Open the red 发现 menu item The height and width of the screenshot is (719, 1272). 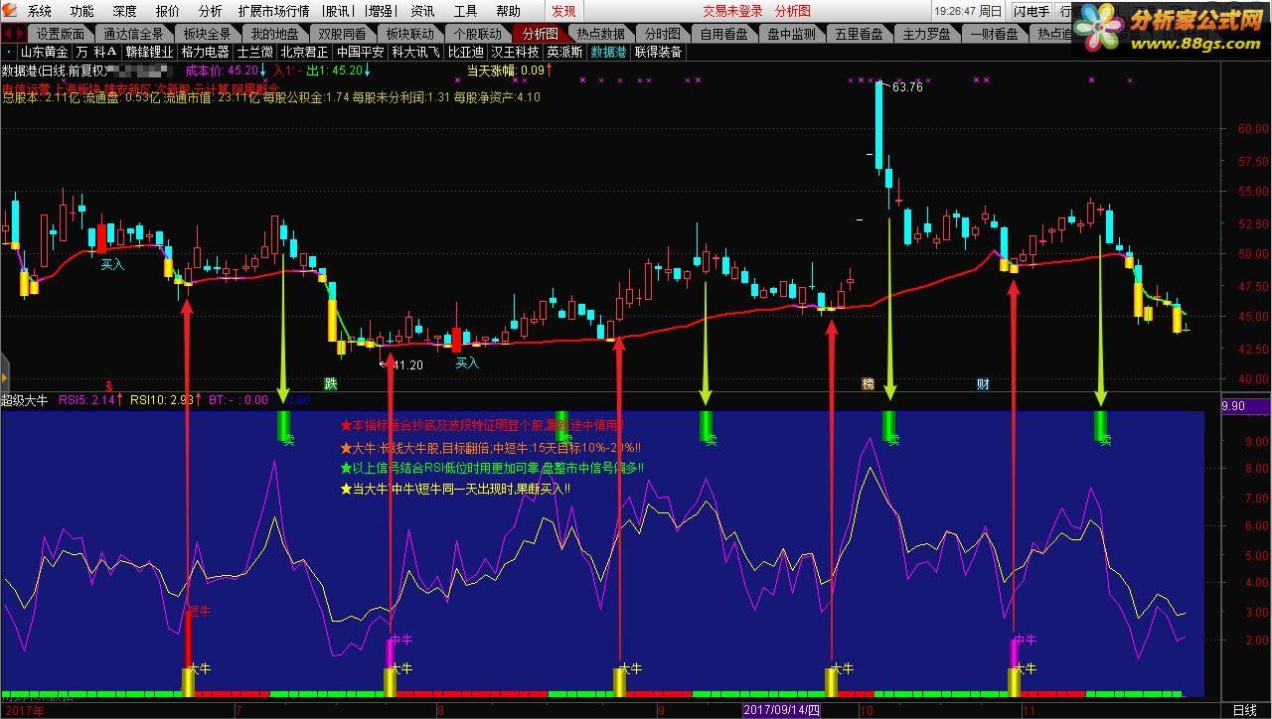[563, 11]
